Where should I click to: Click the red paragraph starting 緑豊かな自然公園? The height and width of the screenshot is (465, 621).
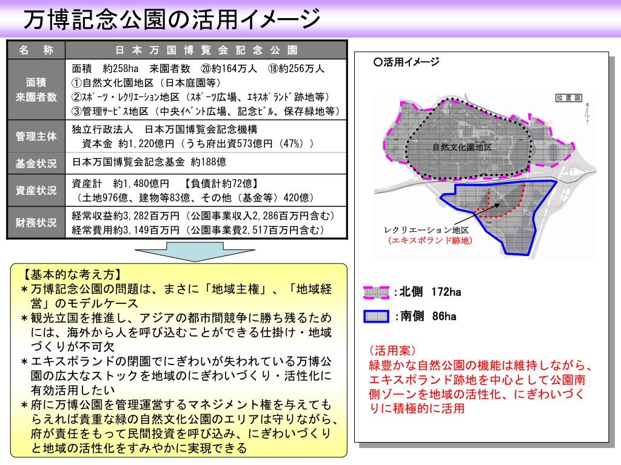click(480, 387)
